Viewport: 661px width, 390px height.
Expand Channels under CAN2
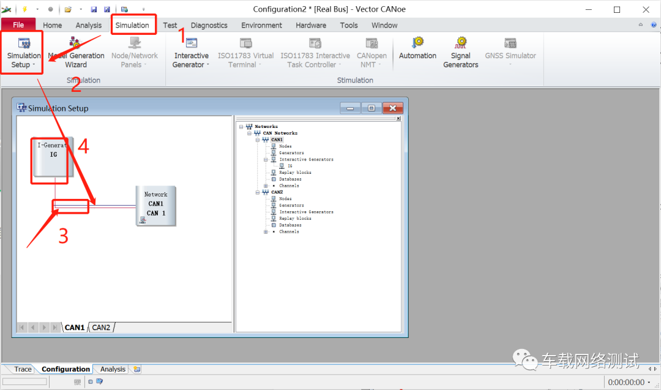point(266,232)
